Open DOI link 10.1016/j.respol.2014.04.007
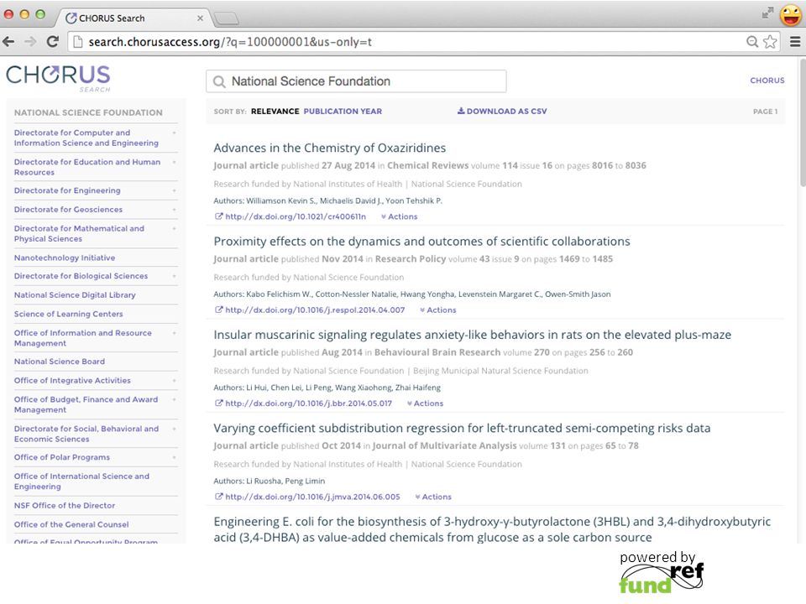This screenshot has width=806, height=604. [315, 310]
